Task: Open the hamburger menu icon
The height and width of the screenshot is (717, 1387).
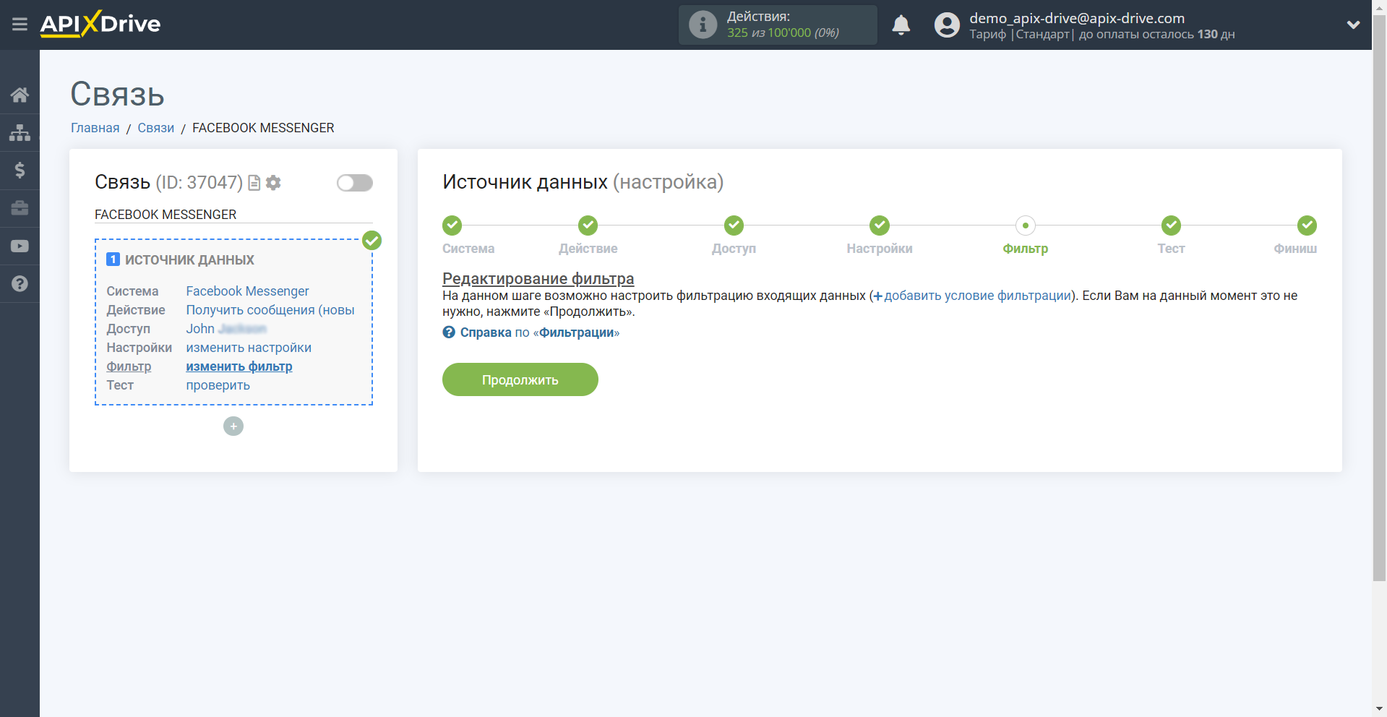Action: [20, 25]
